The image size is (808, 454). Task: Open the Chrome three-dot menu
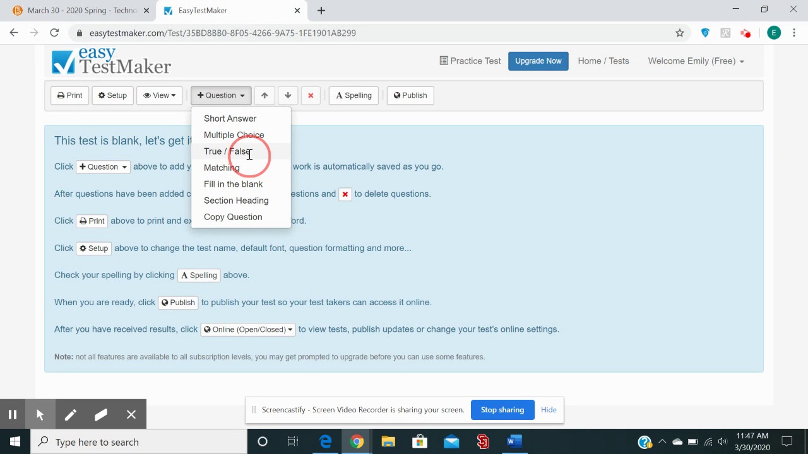click(x=793, y=33)
